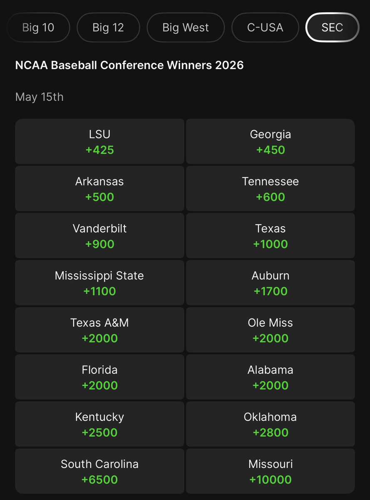Pick South Carolina at +6500
The image size is (370, 500).
pos(99,471)
